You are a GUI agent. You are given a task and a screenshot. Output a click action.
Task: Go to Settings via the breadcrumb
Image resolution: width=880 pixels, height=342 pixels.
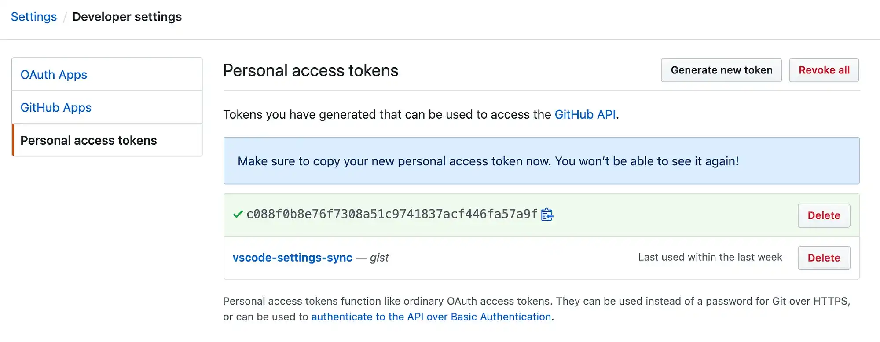pyautogui.click(x=34, y=17)
